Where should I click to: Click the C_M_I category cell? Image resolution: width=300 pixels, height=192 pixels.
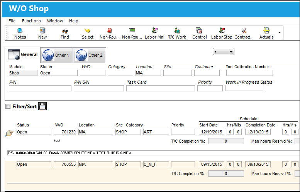point(156,164)
